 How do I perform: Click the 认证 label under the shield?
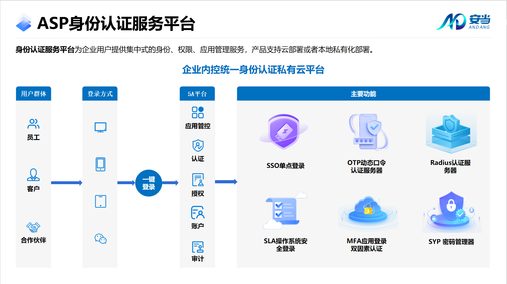coord(198,159)
